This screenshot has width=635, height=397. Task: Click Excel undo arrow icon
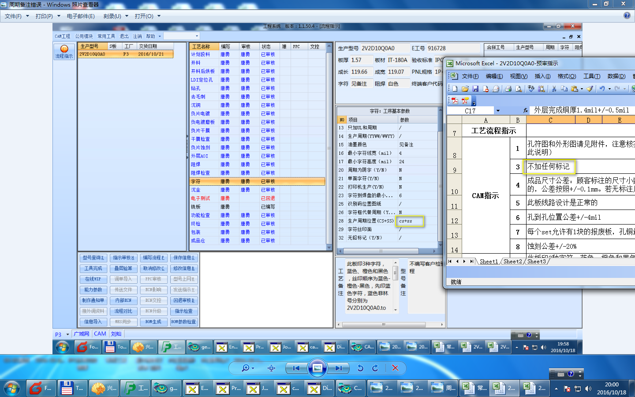(x=602, y=89)
